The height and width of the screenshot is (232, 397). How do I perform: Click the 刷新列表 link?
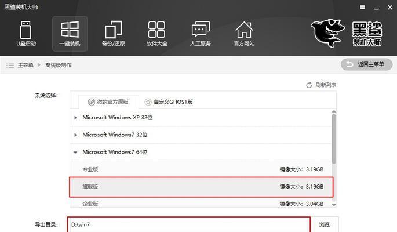pyautogui.click(x=326, y=85)
